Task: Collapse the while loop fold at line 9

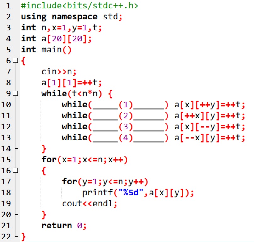Action: (15, 93)
